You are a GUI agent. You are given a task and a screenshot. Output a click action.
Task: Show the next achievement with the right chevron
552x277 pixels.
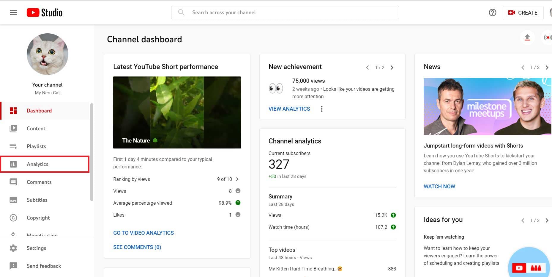pos(392,67)
